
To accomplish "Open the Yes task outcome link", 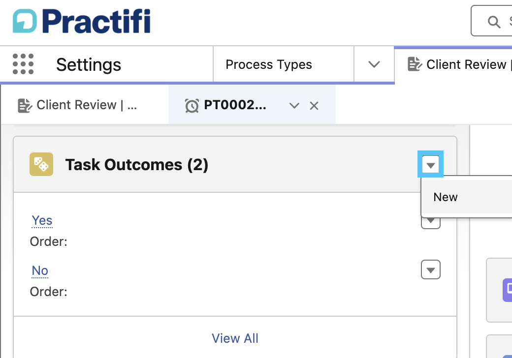I will (x=42, y=220).
